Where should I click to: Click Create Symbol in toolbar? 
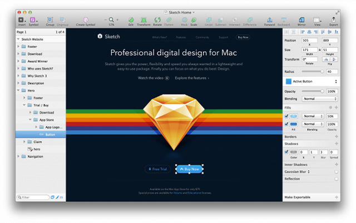click(85, 20)
